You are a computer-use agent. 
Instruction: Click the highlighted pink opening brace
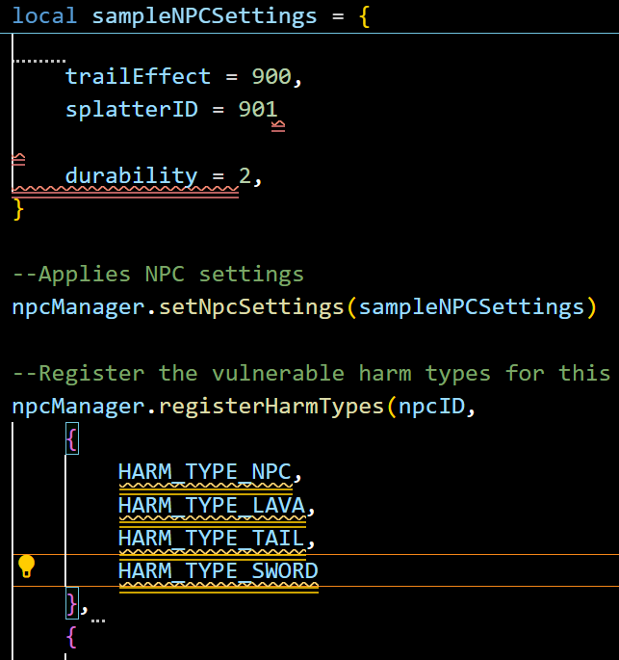(x=72, y=439)
